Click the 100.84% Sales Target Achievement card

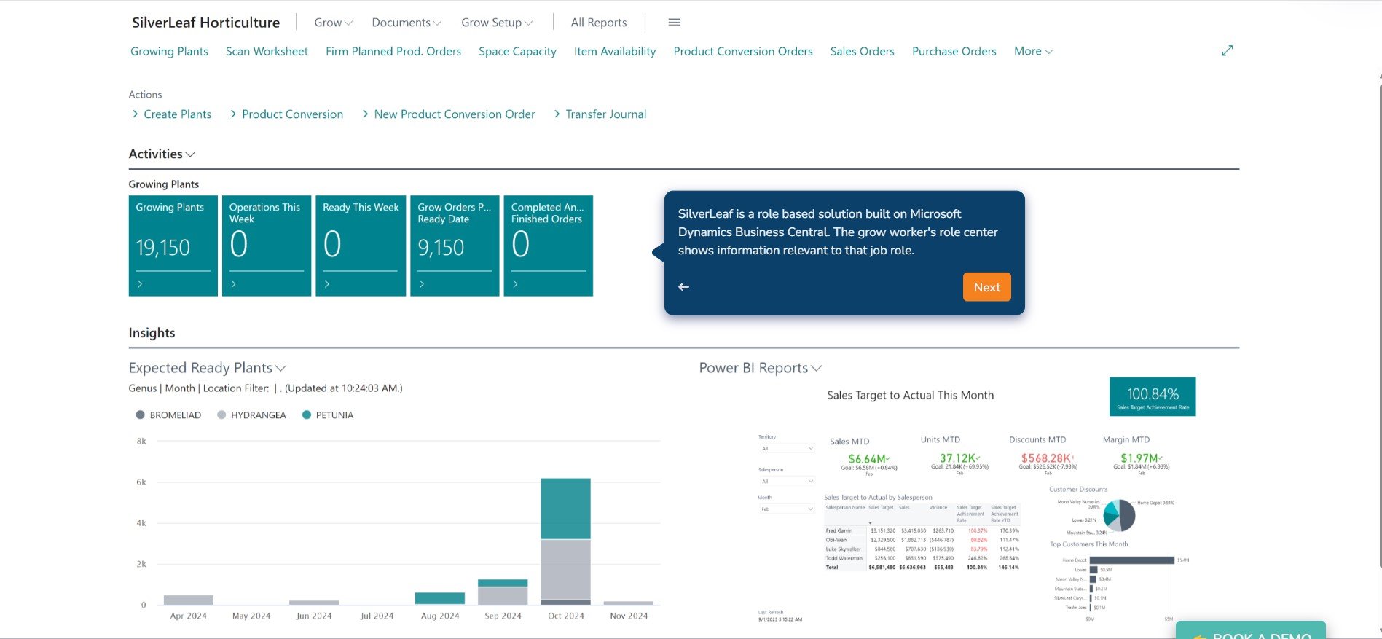[1153, 397]
